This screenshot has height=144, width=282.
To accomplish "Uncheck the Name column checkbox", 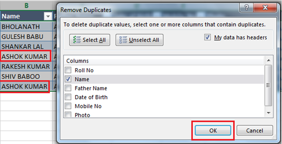I will 68,79.
